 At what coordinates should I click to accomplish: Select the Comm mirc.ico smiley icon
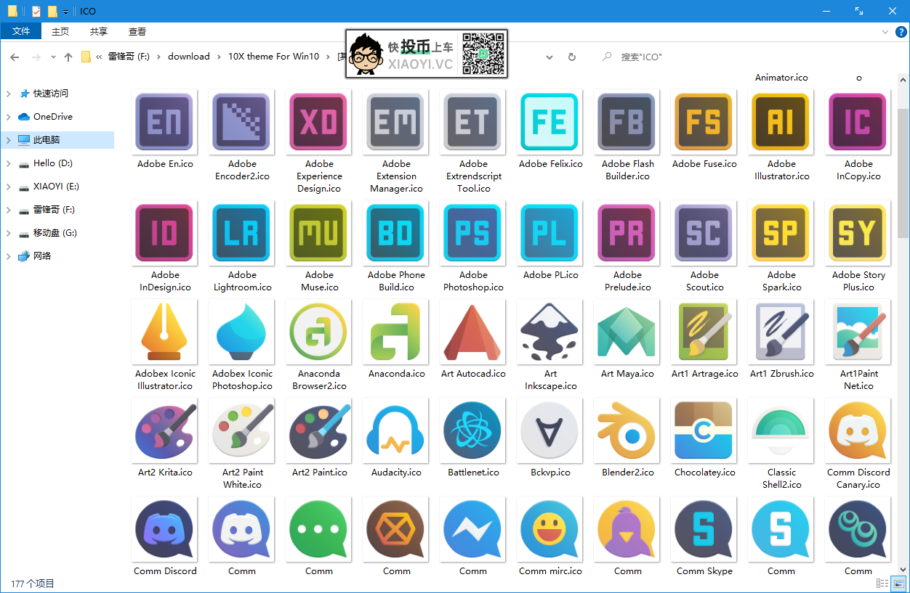click(x=550, y=529)
